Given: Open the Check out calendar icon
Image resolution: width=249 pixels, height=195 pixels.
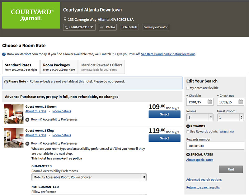Looking at the screenshot, I should [241, 102].
